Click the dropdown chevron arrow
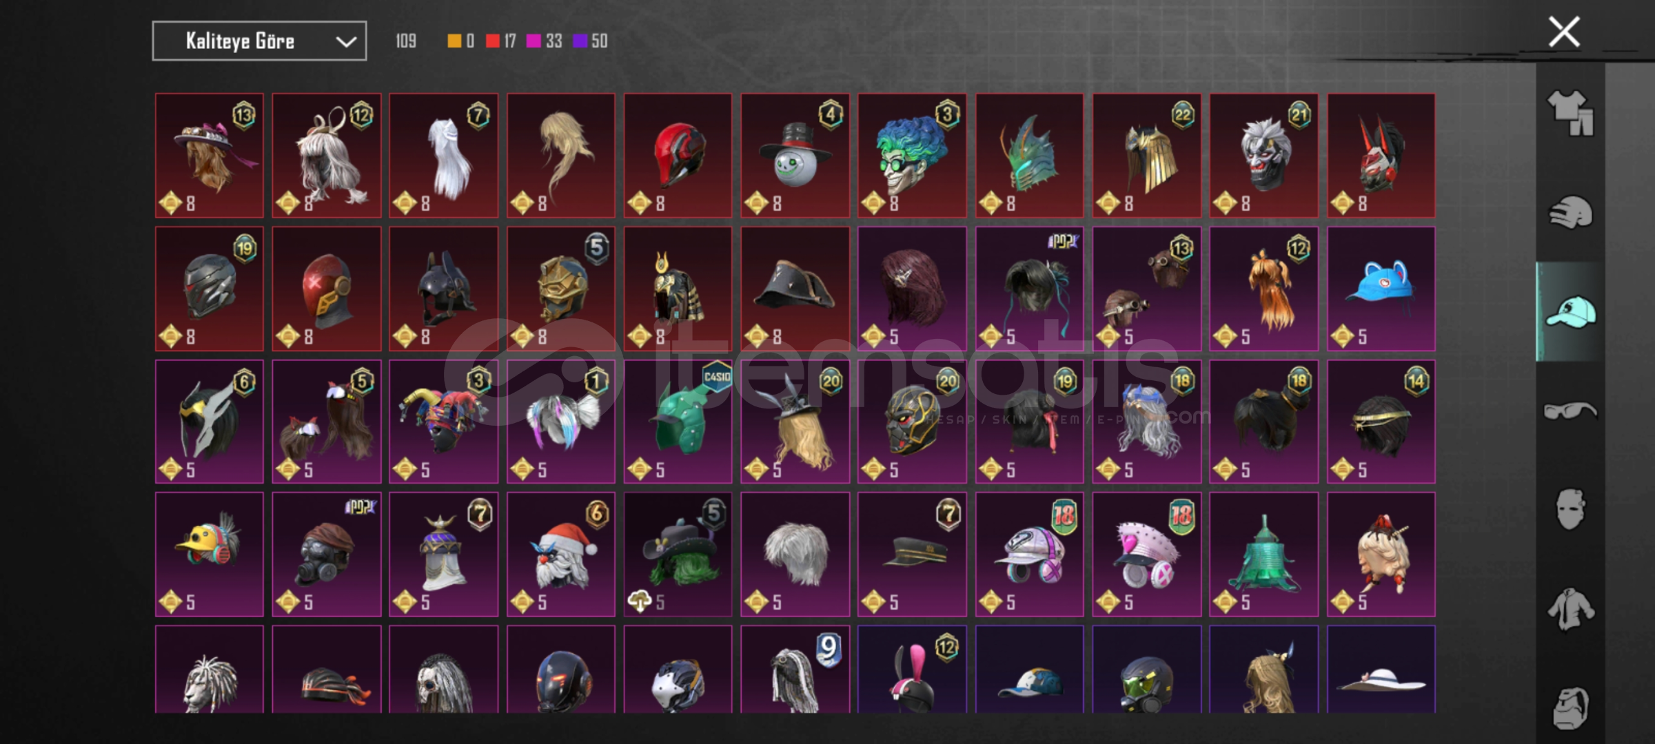Image resolution: width=1655 pixels, height=744 pixels. pos(345,42)
